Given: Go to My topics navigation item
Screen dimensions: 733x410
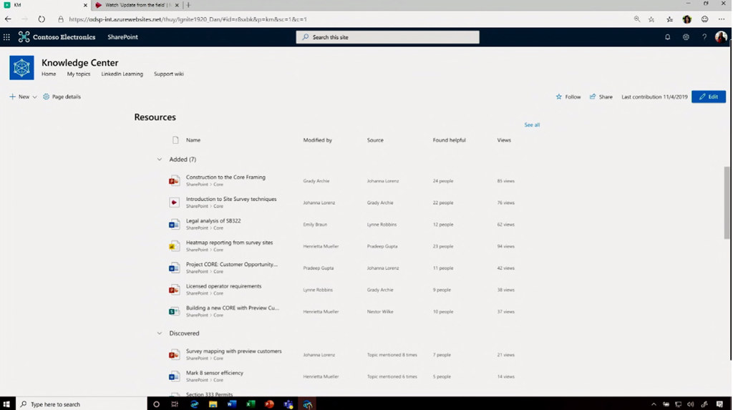Looking at the screenshot, I should click(x=79, y=74).
